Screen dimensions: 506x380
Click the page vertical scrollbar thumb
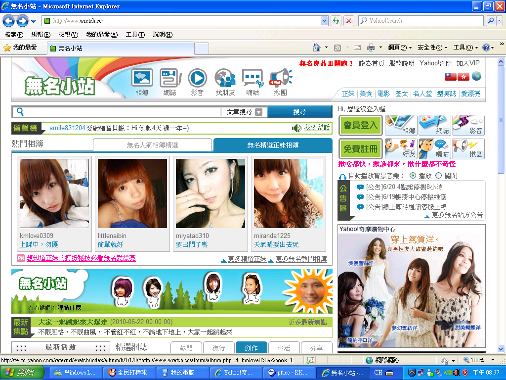[501, 120]
